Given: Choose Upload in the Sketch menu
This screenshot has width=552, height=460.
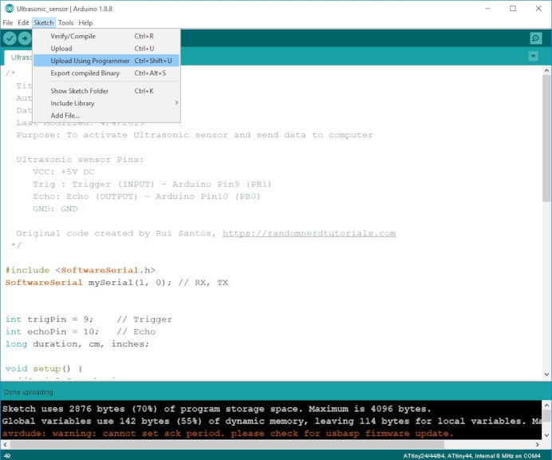Looking at the screenshot, I should point(106,48).
